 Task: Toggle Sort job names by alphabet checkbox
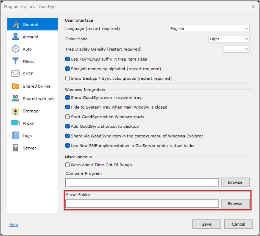point(68,69)
